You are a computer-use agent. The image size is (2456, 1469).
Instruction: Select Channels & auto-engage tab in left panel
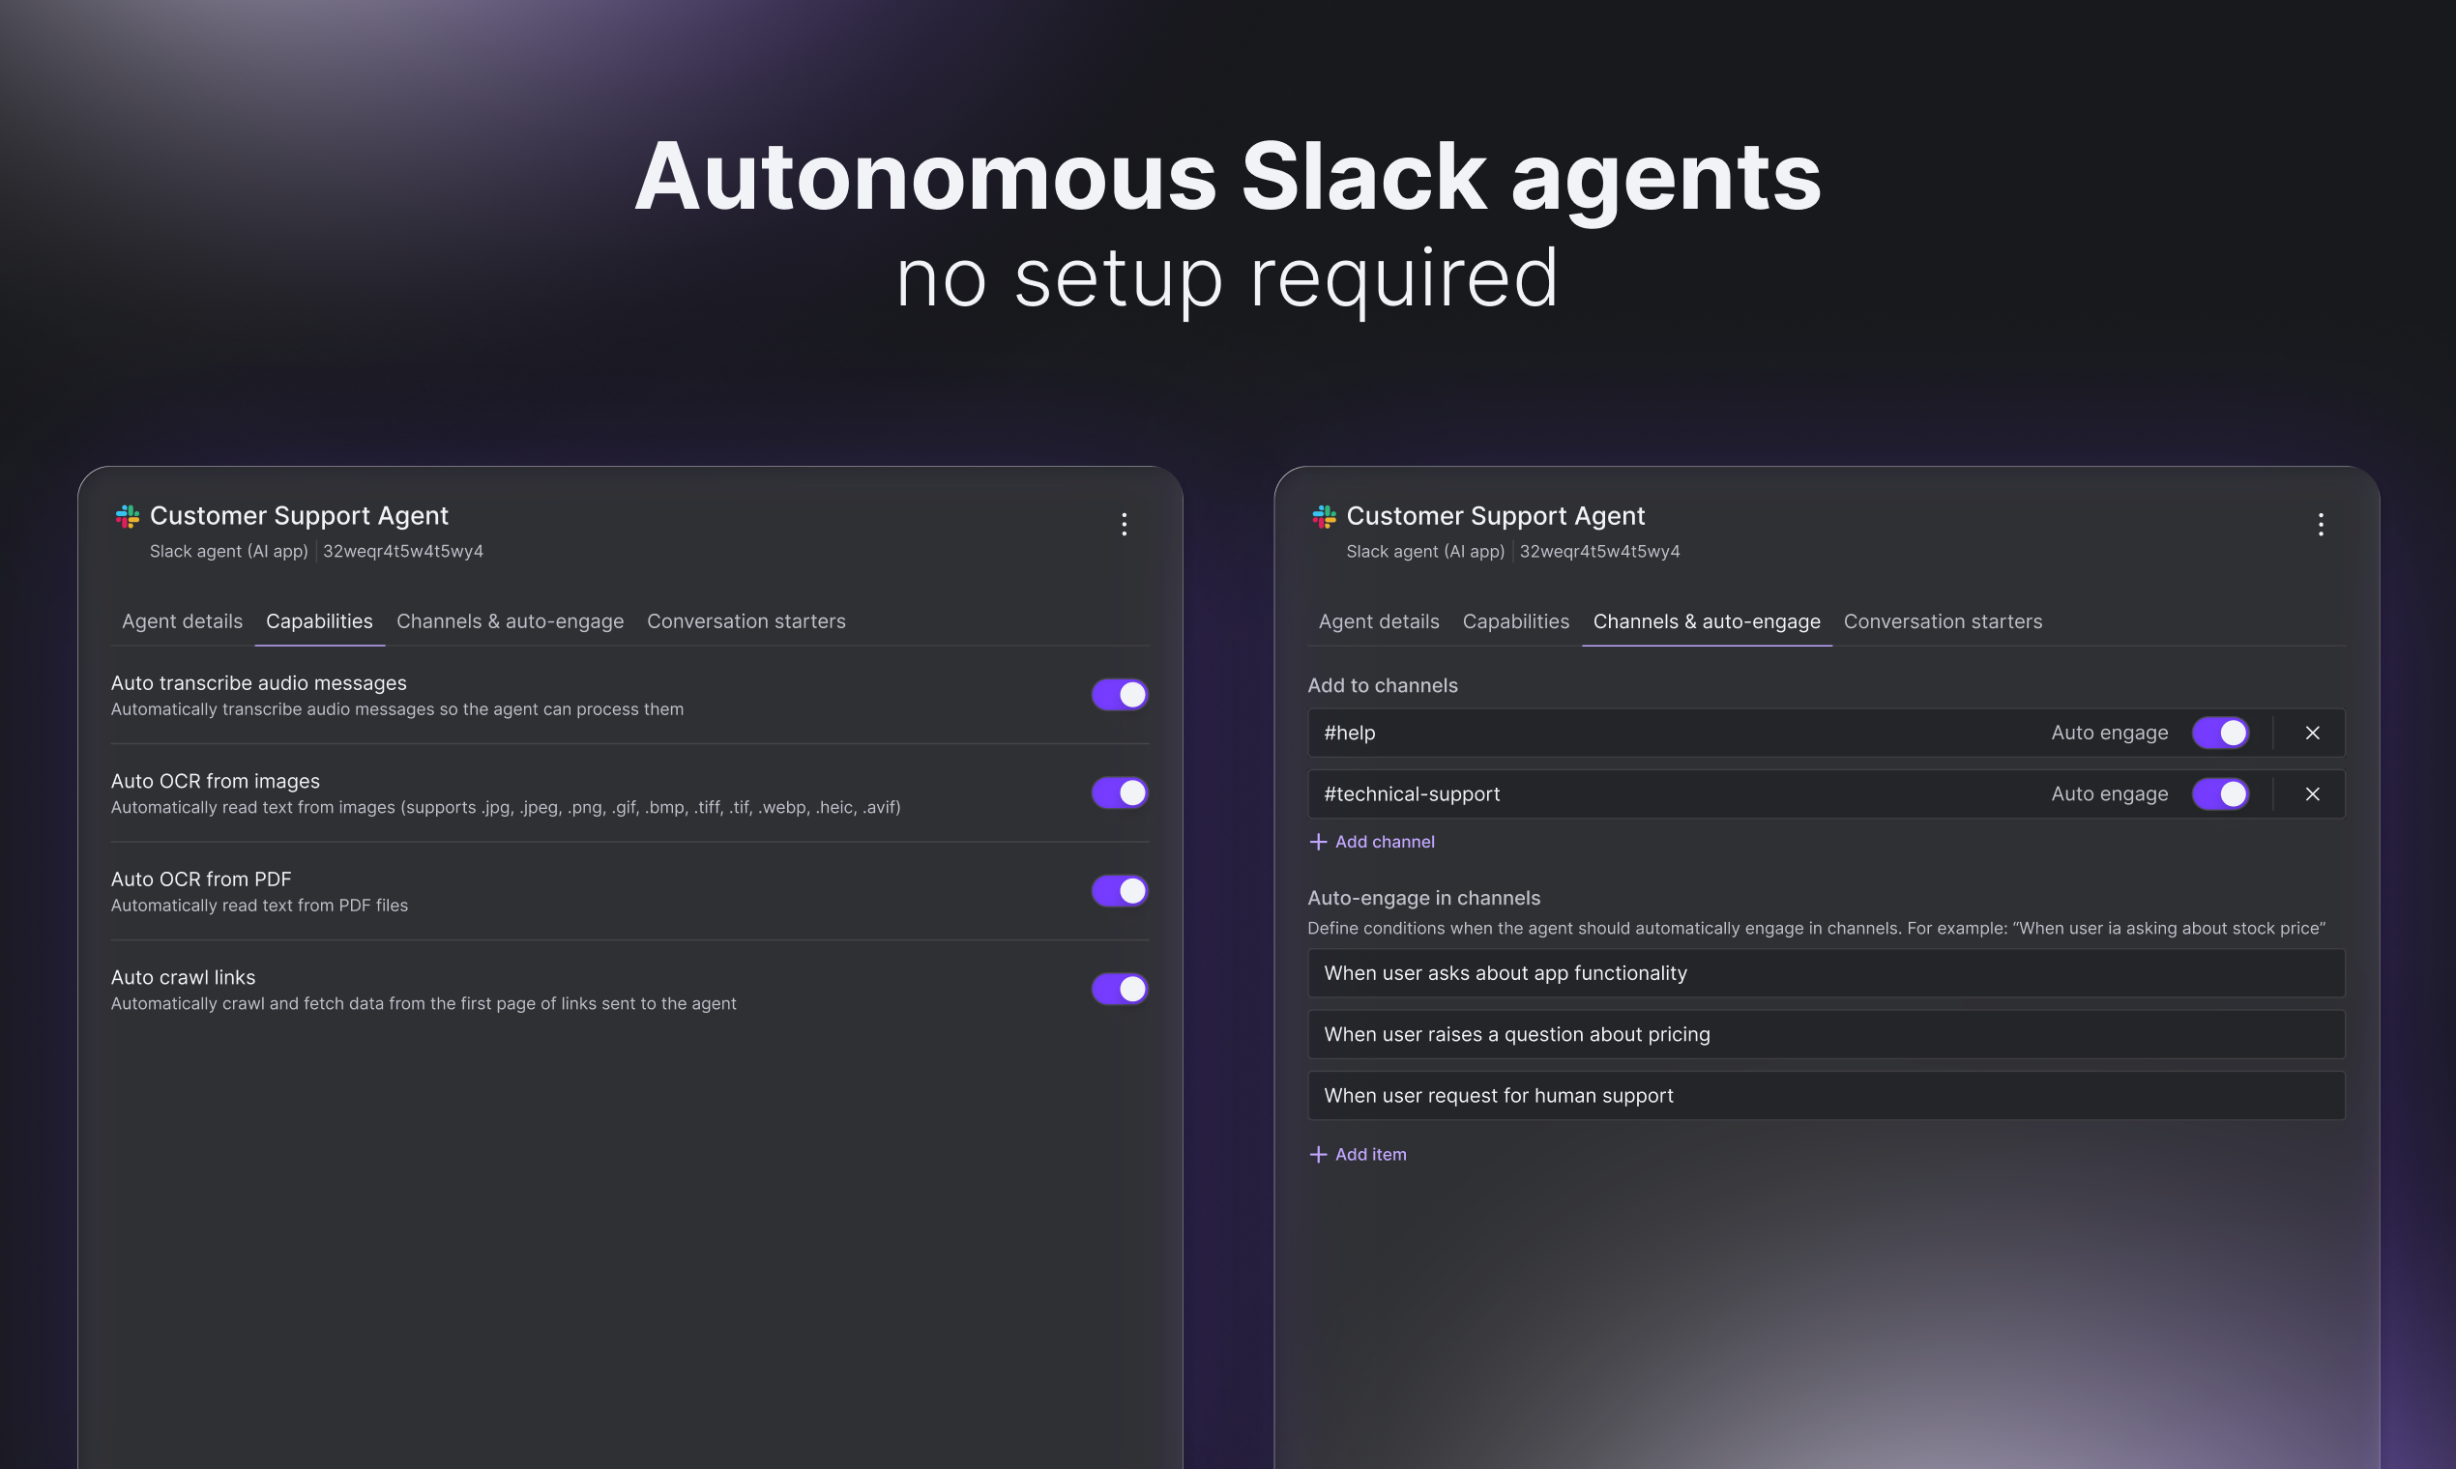[510, 621]
